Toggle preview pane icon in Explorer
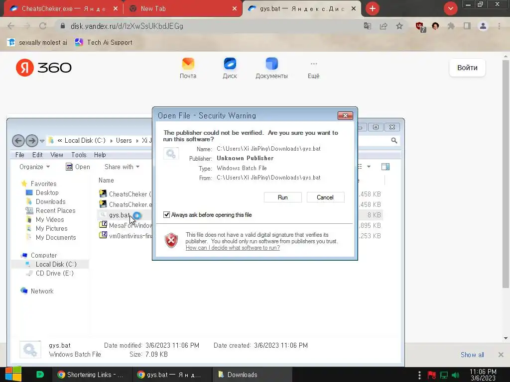The height and width of the screenshot is (382, 510). [x=385, y=167]
